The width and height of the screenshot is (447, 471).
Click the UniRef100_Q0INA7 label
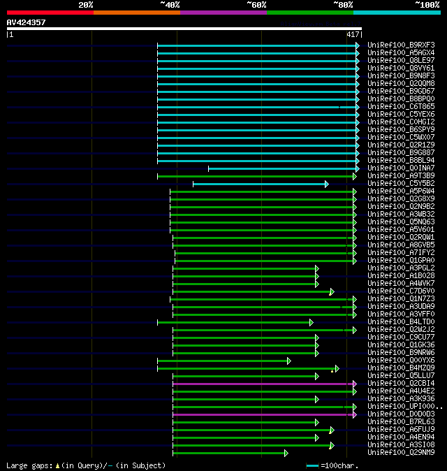(401, 168)
